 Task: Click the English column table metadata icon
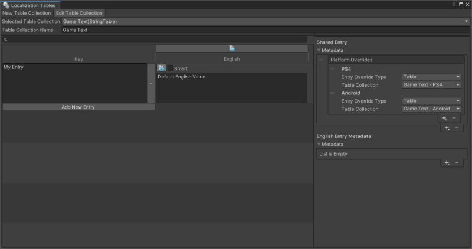[x=232, y=48]
